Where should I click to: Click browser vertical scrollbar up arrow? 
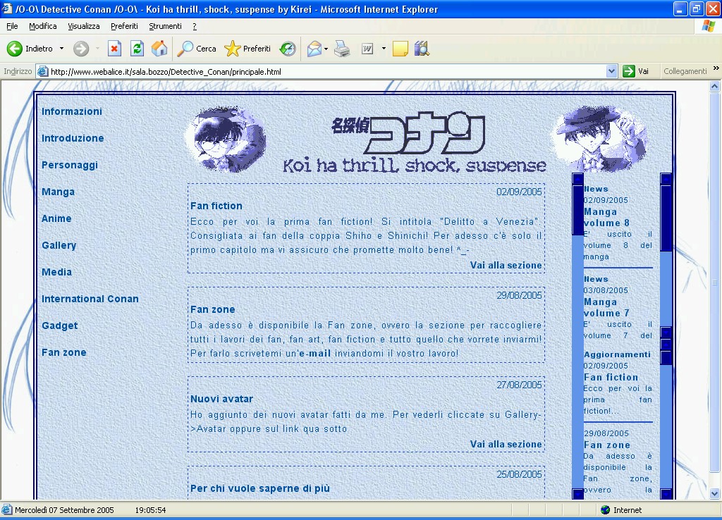pyautogui.click(x=715, y=86)
